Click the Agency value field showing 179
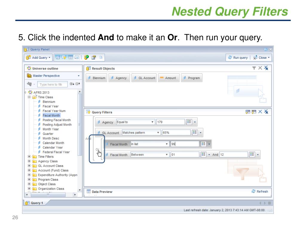 pyautogui.click(x=170, y=122)
